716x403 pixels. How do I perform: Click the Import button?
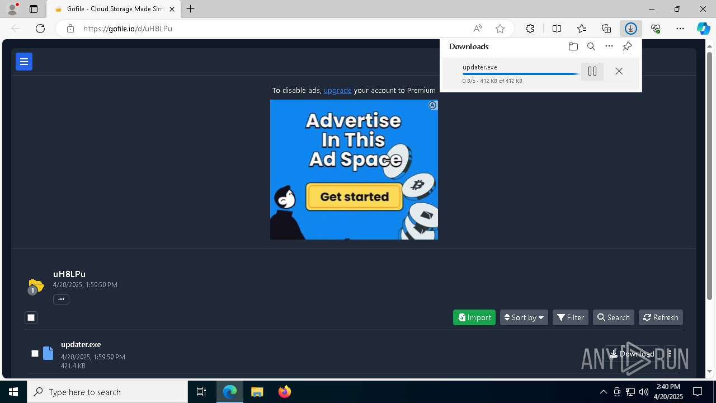pos(474,317)
